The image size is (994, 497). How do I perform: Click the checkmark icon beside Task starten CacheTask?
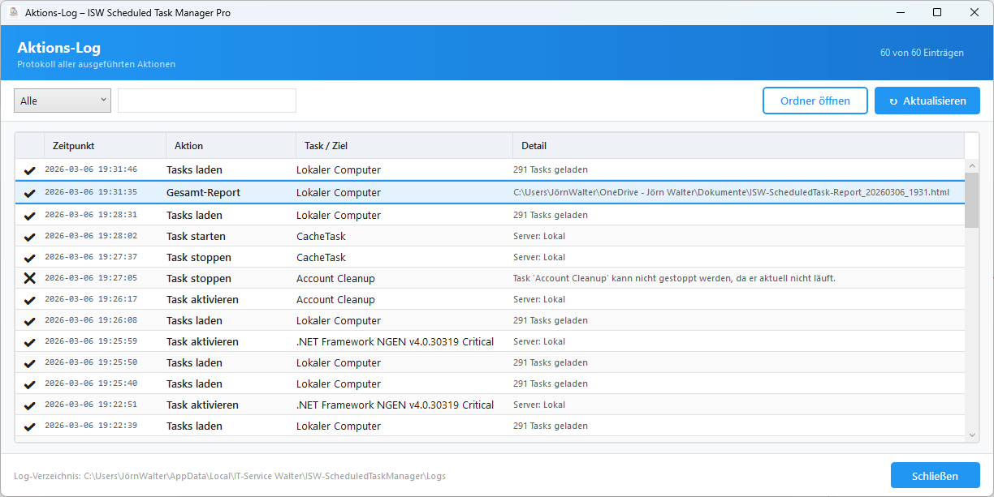[x=30, y=237]
